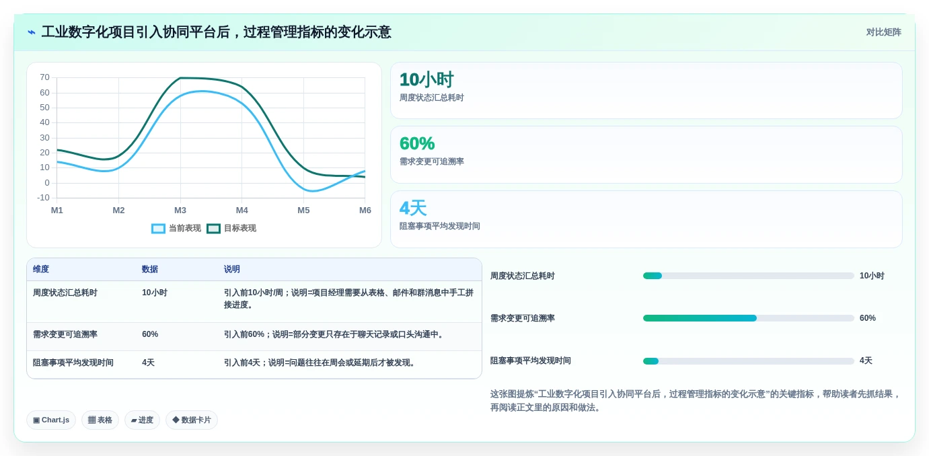Click the M6 axis label
929x456 pixels.
click(365, 211)
